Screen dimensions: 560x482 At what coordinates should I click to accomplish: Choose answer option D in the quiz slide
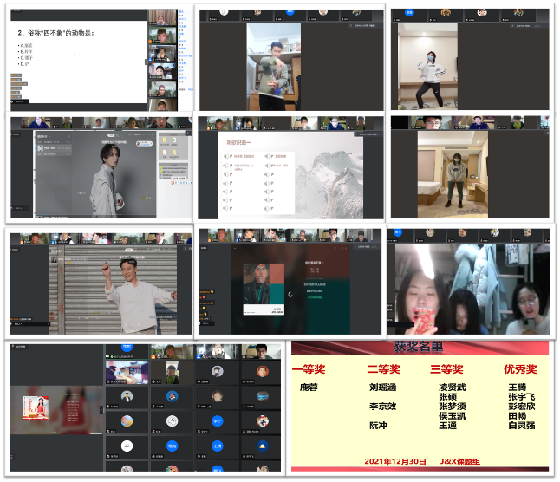[x=24, y=63]
